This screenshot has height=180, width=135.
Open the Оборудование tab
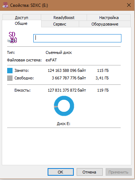click(105, 24)
